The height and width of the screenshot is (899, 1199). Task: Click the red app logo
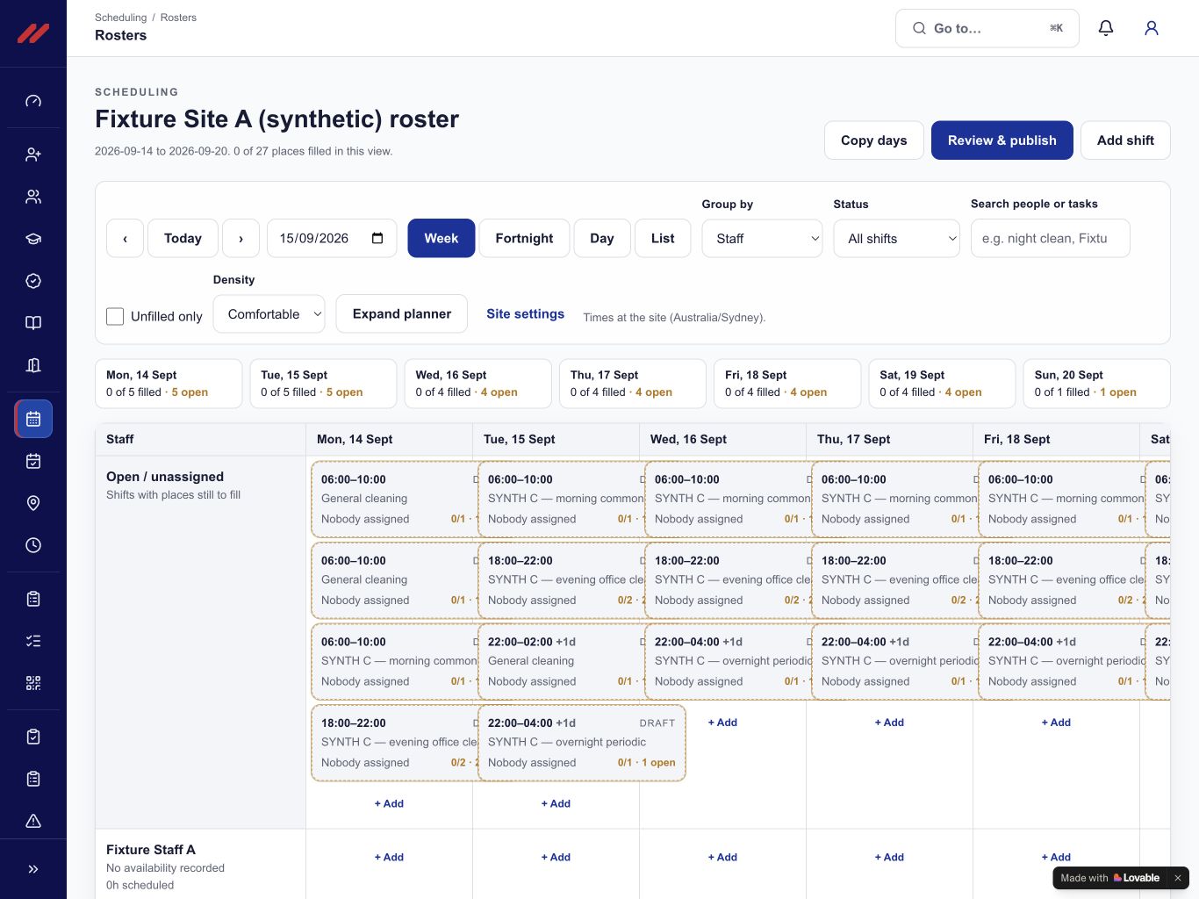point(33,33)
